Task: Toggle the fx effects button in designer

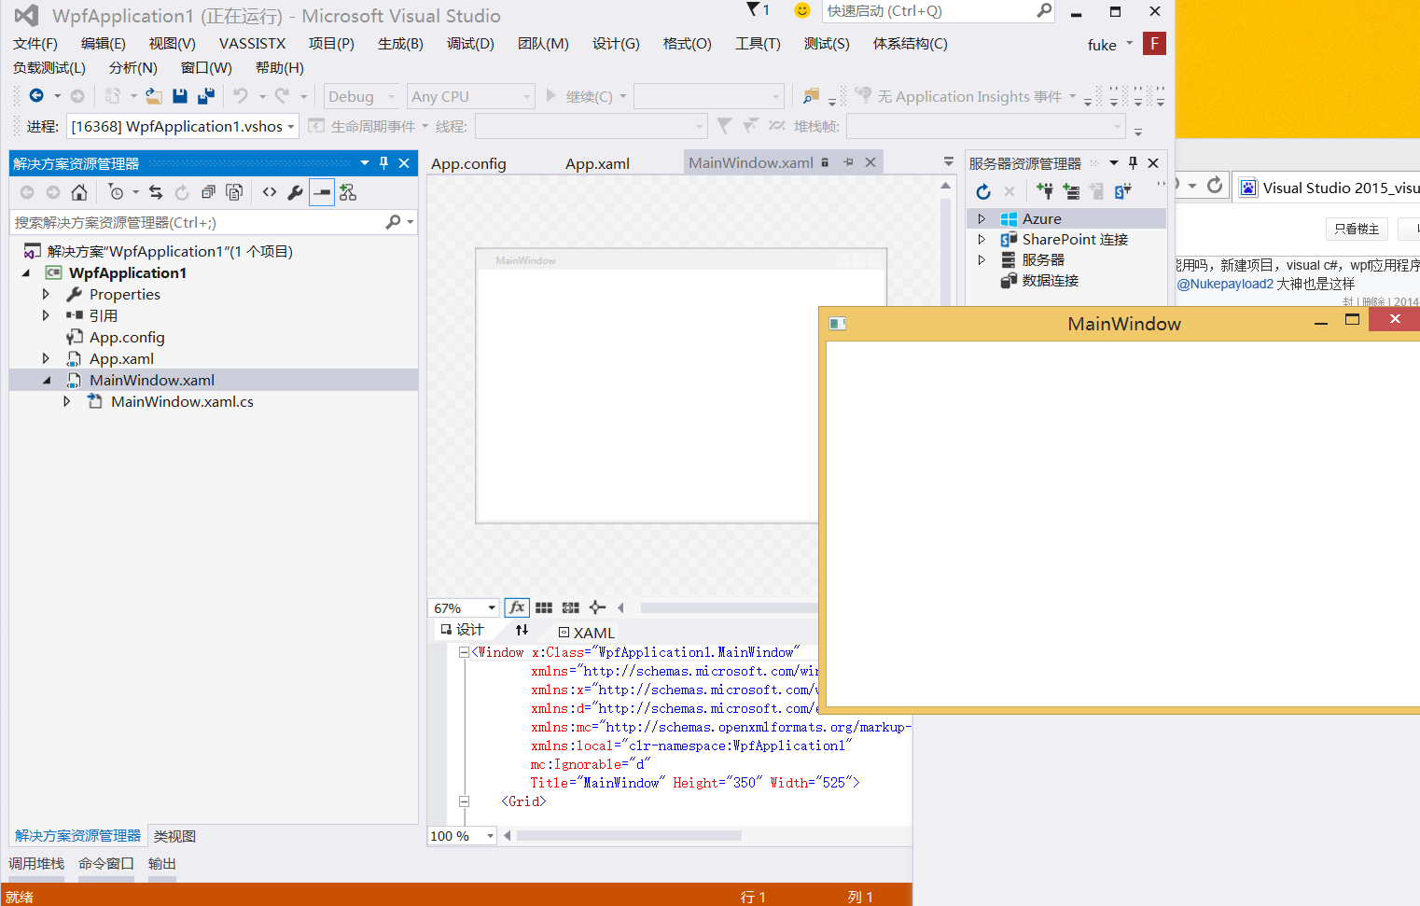Action: tap(517, 607)
